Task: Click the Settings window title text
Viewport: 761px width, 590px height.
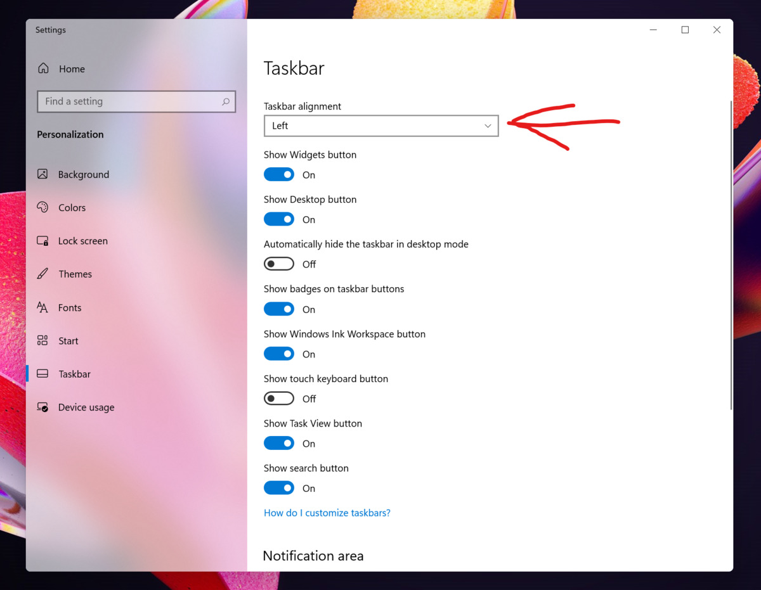Action: [x=51, y=30]
